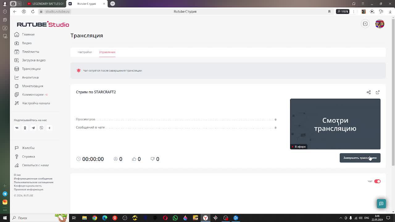Screen dimensions: 395x222
Task: Open stream in new window icon
Action: tap(377, 92)
